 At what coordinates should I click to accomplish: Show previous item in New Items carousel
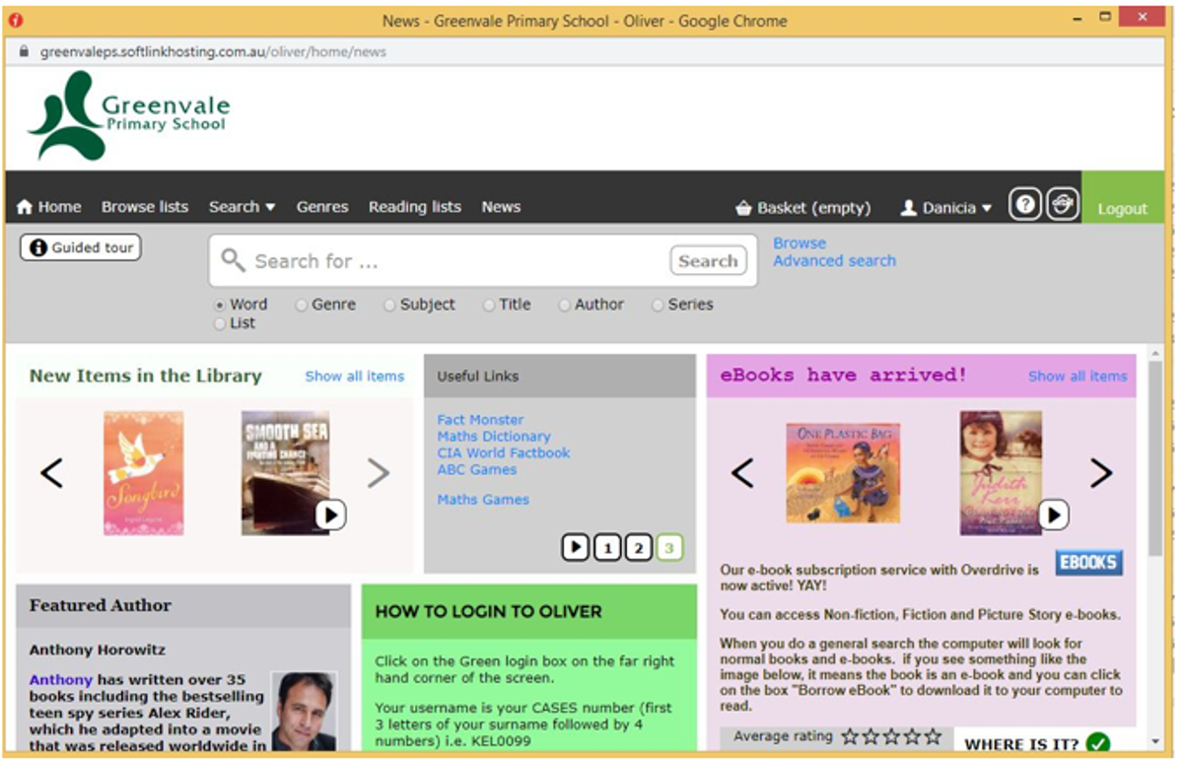point(51,473)
